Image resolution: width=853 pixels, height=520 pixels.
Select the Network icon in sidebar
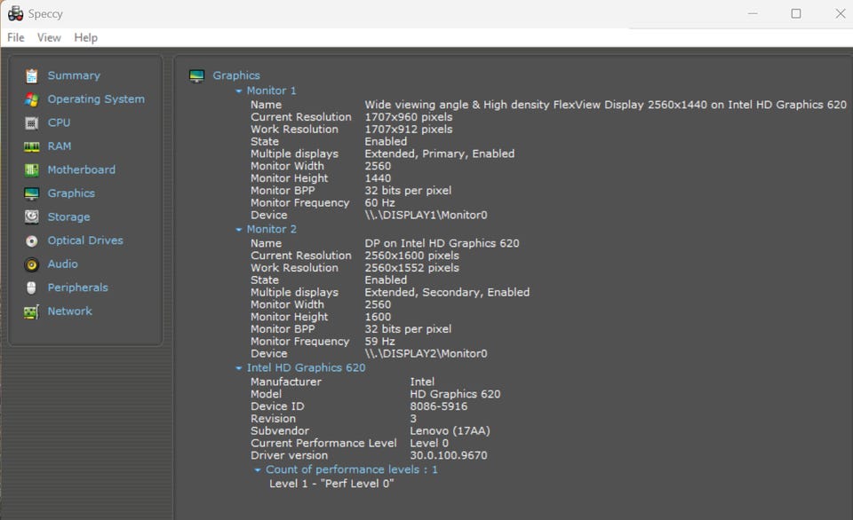[x=32, y=311]
